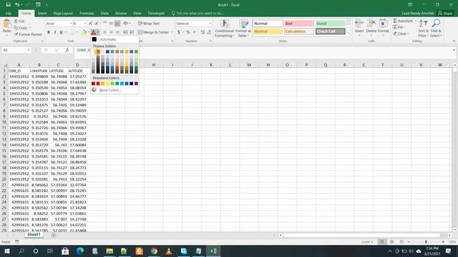This screenshot has height=257, width=458.
Task: Apply the Neutral cell style
Action: pos(268,31)
